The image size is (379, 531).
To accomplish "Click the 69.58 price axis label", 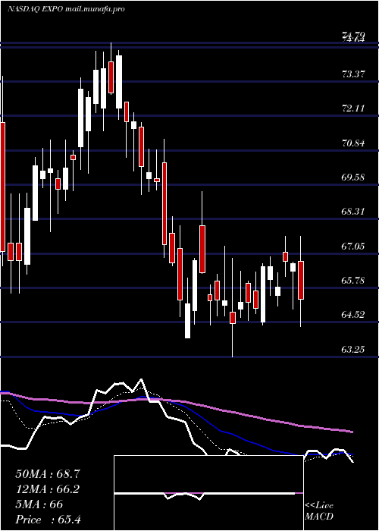I will (x=354, y=178).
